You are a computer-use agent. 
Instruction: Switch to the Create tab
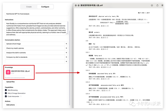coord(29,7)
